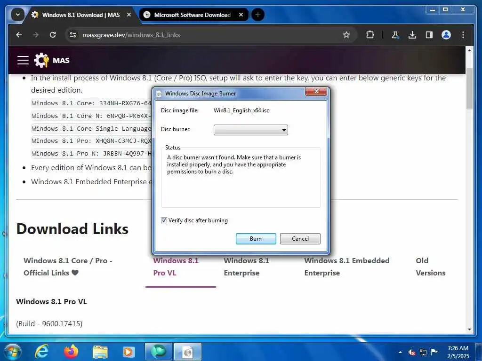Viewport: 482px width, 361px height.
Task: Click page scrollbar down arrow
Action: coord(469,330)
